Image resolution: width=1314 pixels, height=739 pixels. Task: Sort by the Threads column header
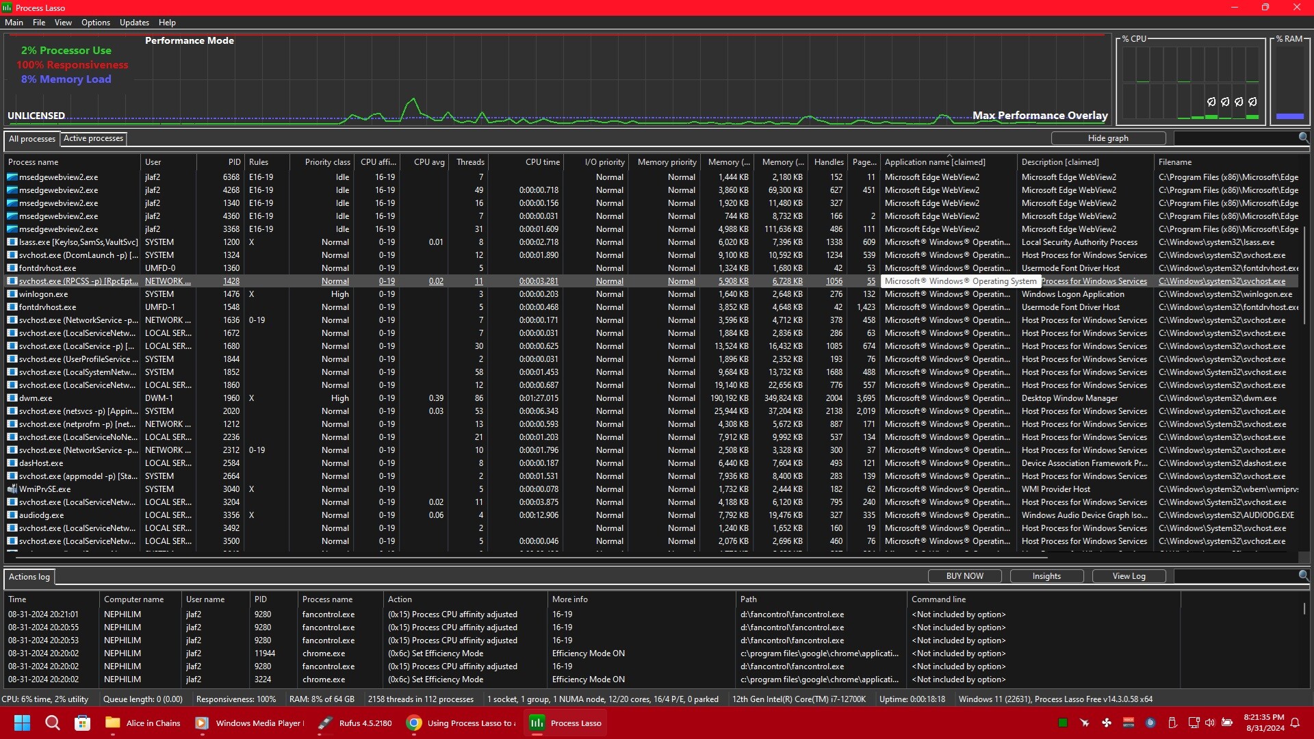[x=469, y=162]
